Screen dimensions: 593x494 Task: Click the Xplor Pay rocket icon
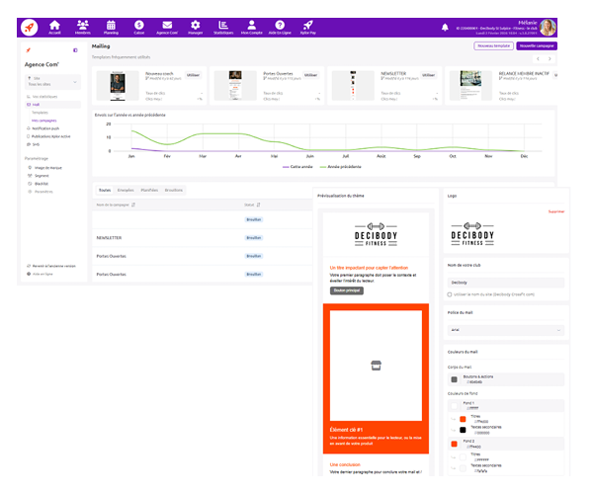[308, 26]
